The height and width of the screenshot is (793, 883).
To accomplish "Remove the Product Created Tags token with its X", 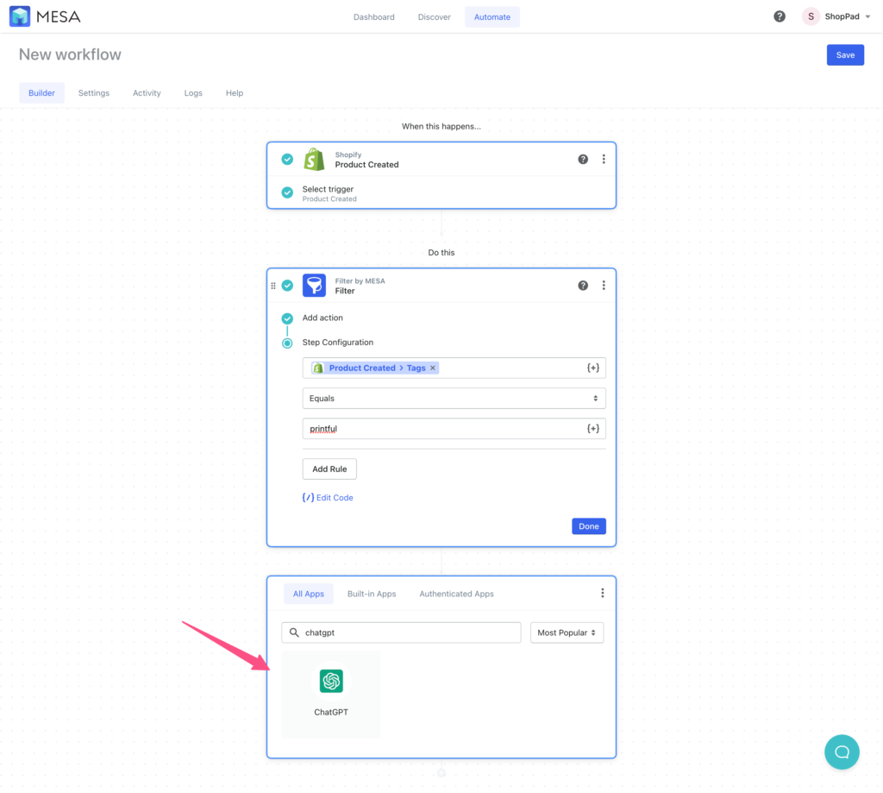I will (433, 368).
